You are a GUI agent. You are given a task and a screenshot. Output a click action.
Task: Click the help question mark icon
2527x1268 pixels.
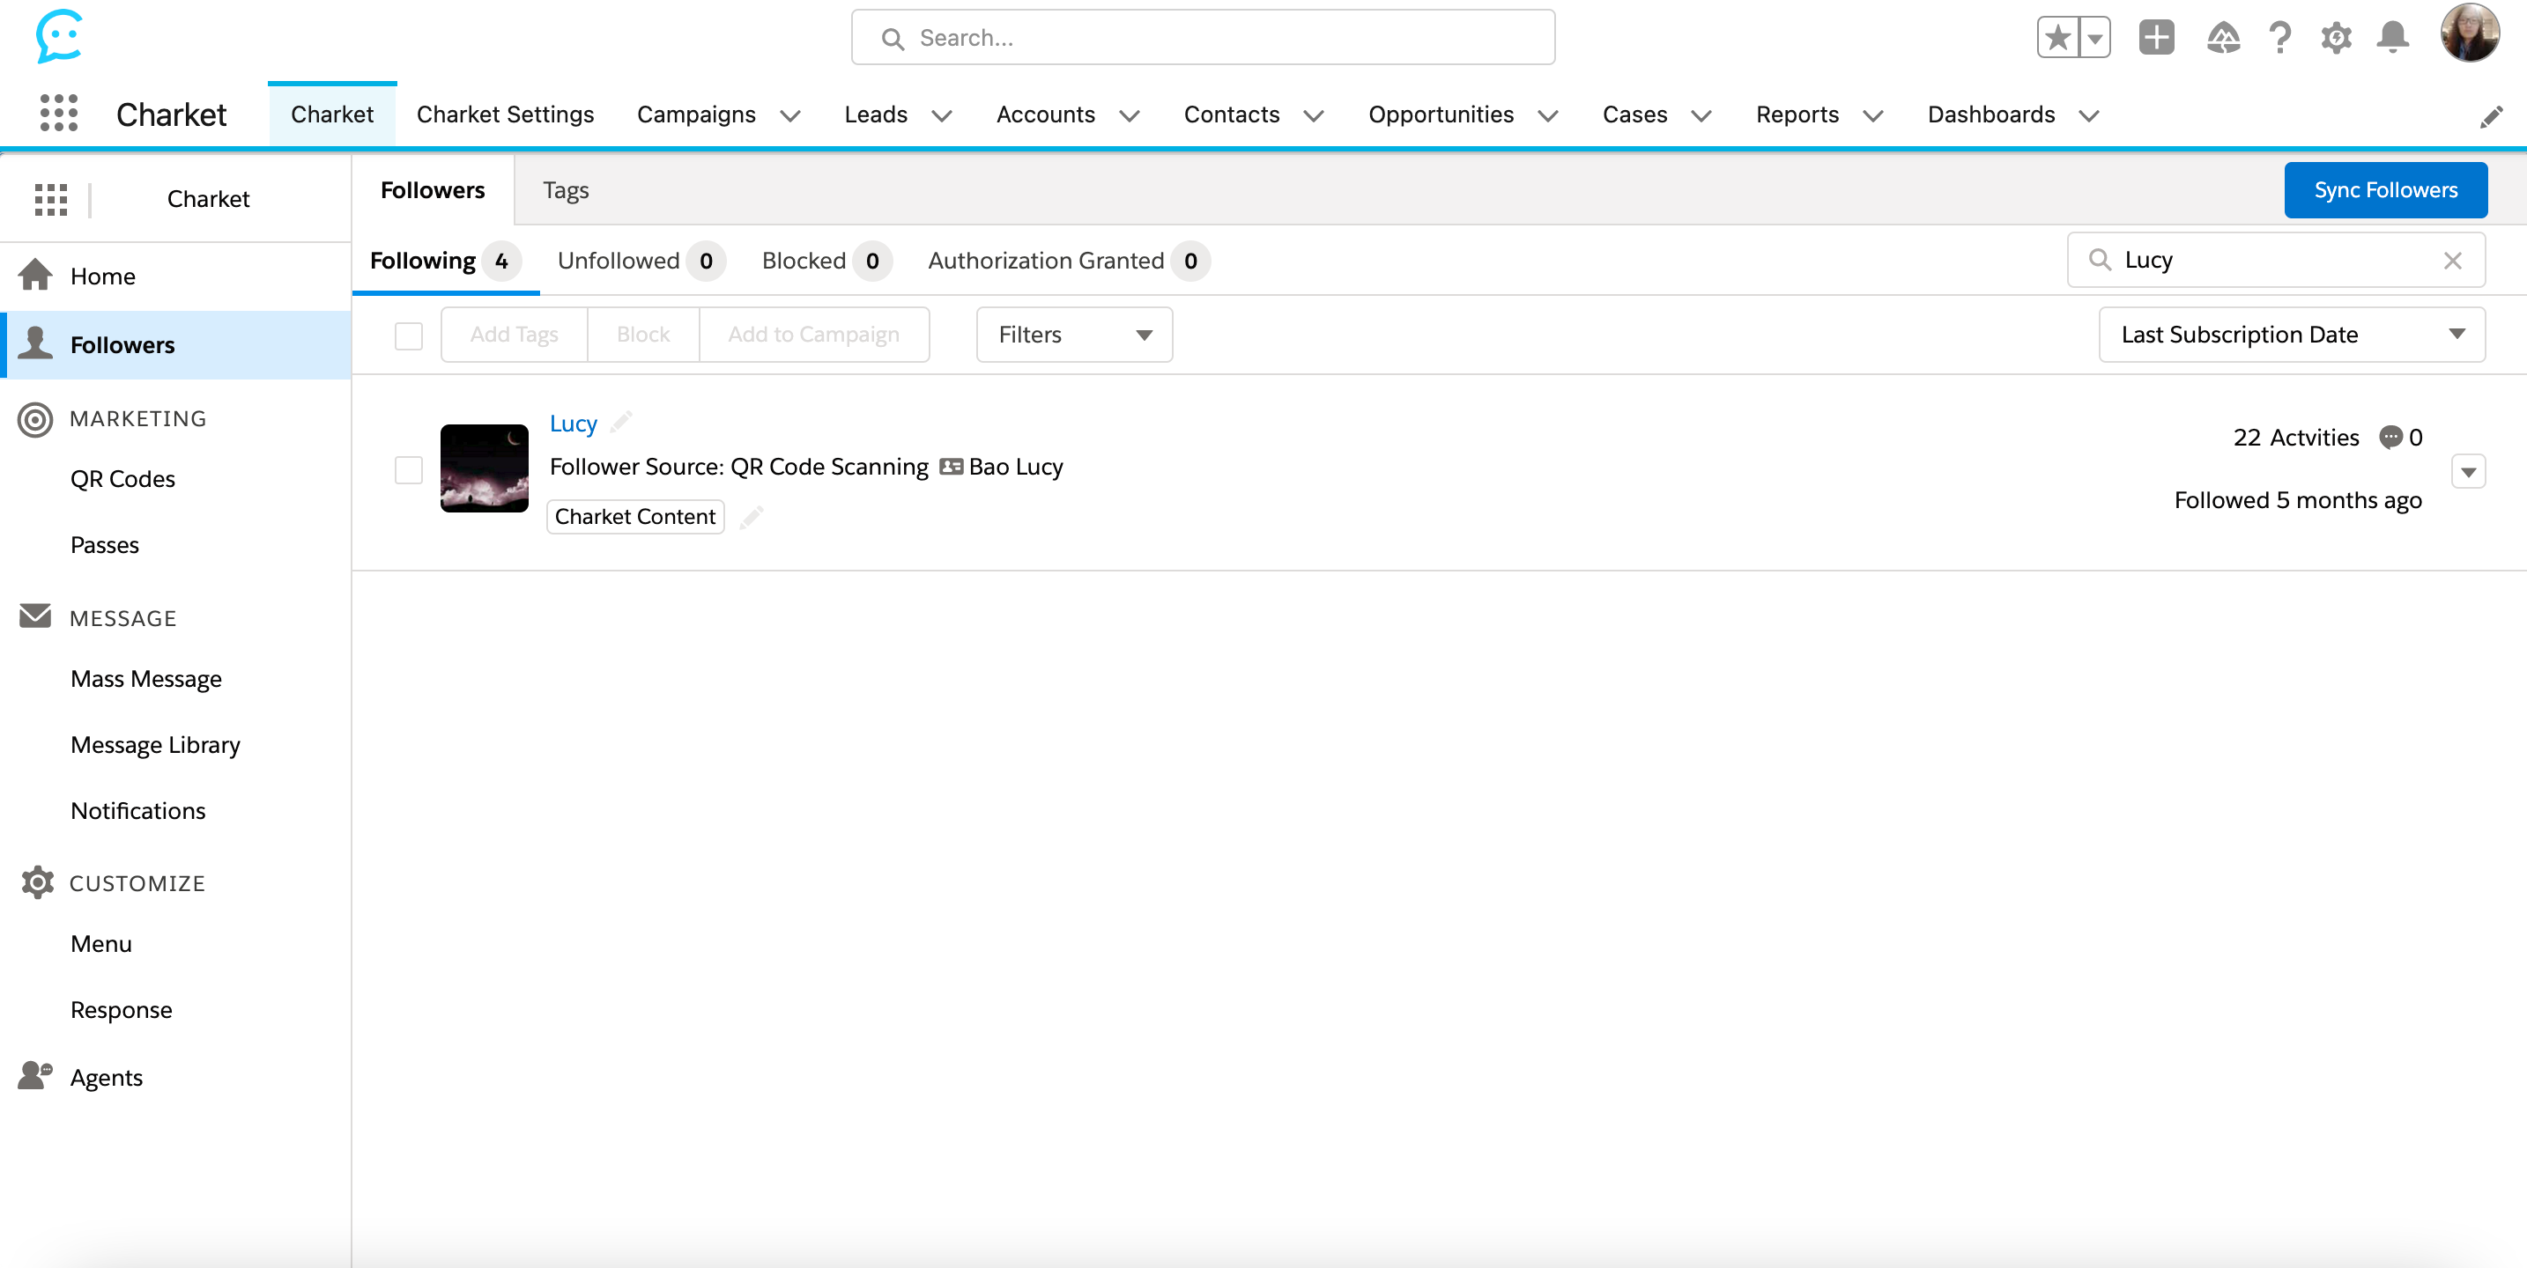pyautogui.click(x=2279, y=38)
